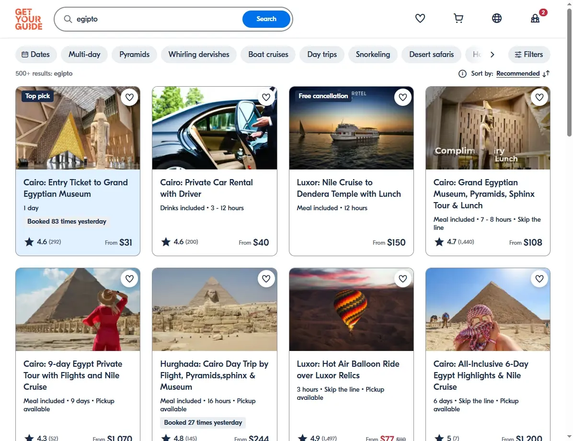The height and width of the screenshot is (441, 573).
Task: Click the 500+ results: egipto text
Action: [x=44, y=74]
